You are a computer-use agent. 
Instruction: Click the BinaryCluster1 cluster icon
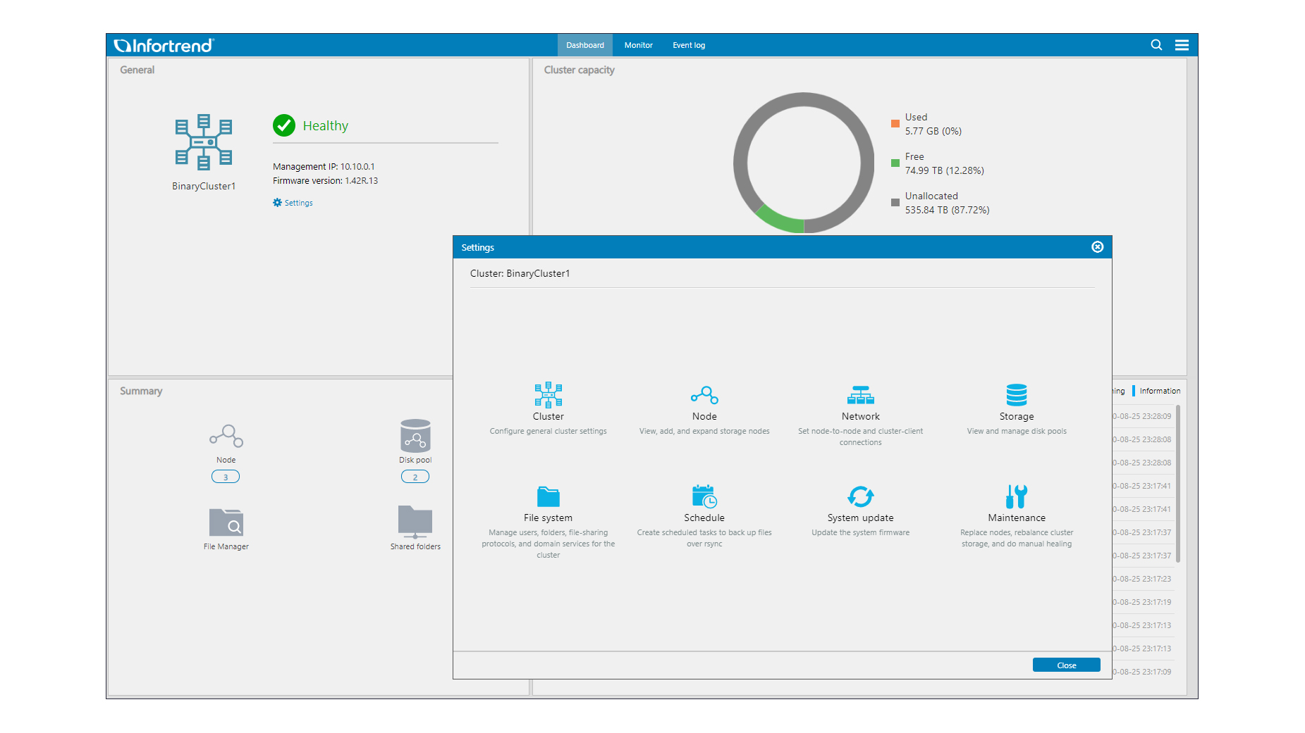204,142
